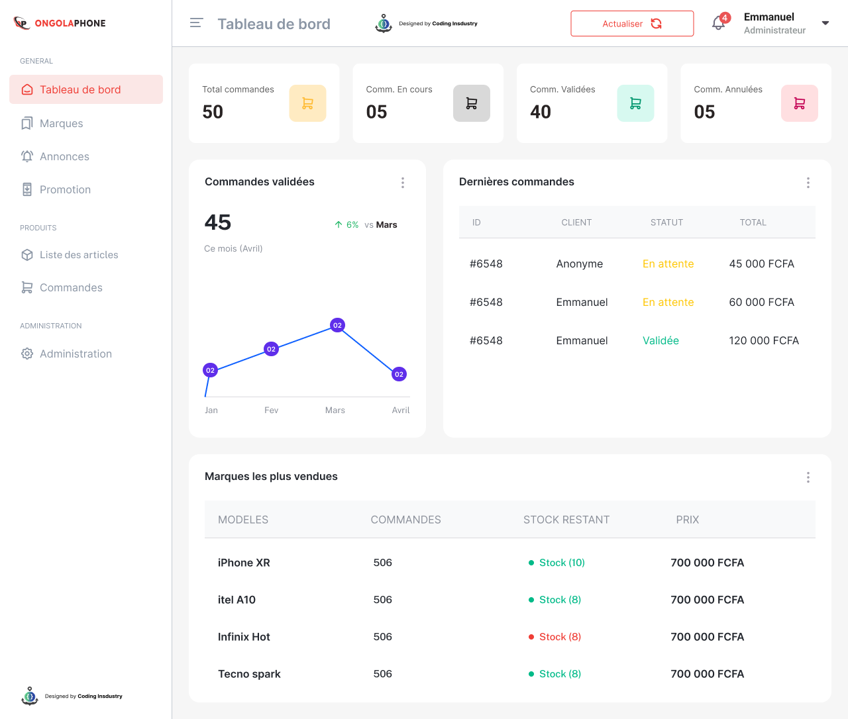Image resolution: width=848 pixels, height=719 pixels.
Task: Click the yellow Total commandes cart icon
Action: point(307,103)
